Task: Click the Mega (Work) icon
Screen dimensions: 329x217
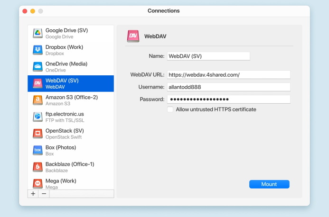Action: coord(38,183)
